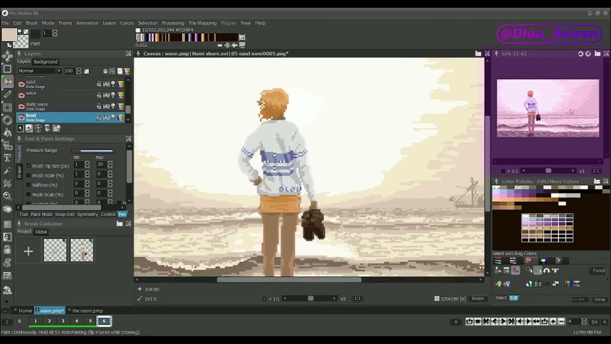Open the Tile Mapping menu

point(202,23)
